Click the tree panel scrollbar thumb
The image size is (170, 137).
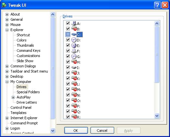pos(53,68)
